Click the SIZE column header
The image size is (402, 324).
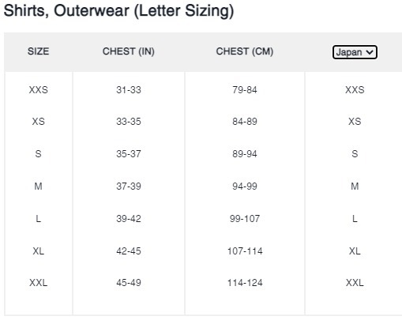pos(38,51)
